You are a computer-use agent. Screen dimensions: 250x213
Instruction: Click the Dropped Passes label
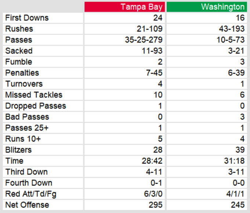(x=36, y=106)
